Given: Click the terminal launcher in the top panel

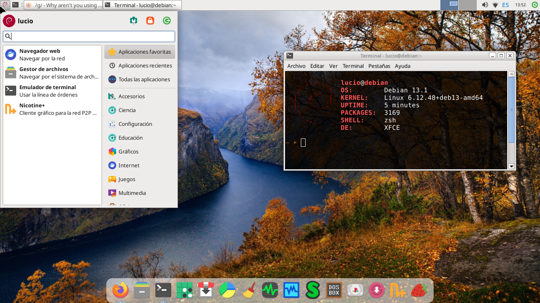Looking at the screenshot, I should point(15,5).
